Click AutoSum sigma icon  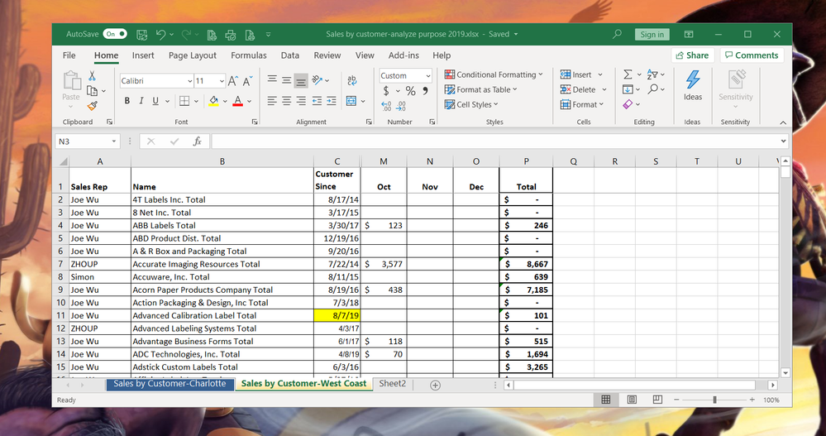(x=628, y=74)
